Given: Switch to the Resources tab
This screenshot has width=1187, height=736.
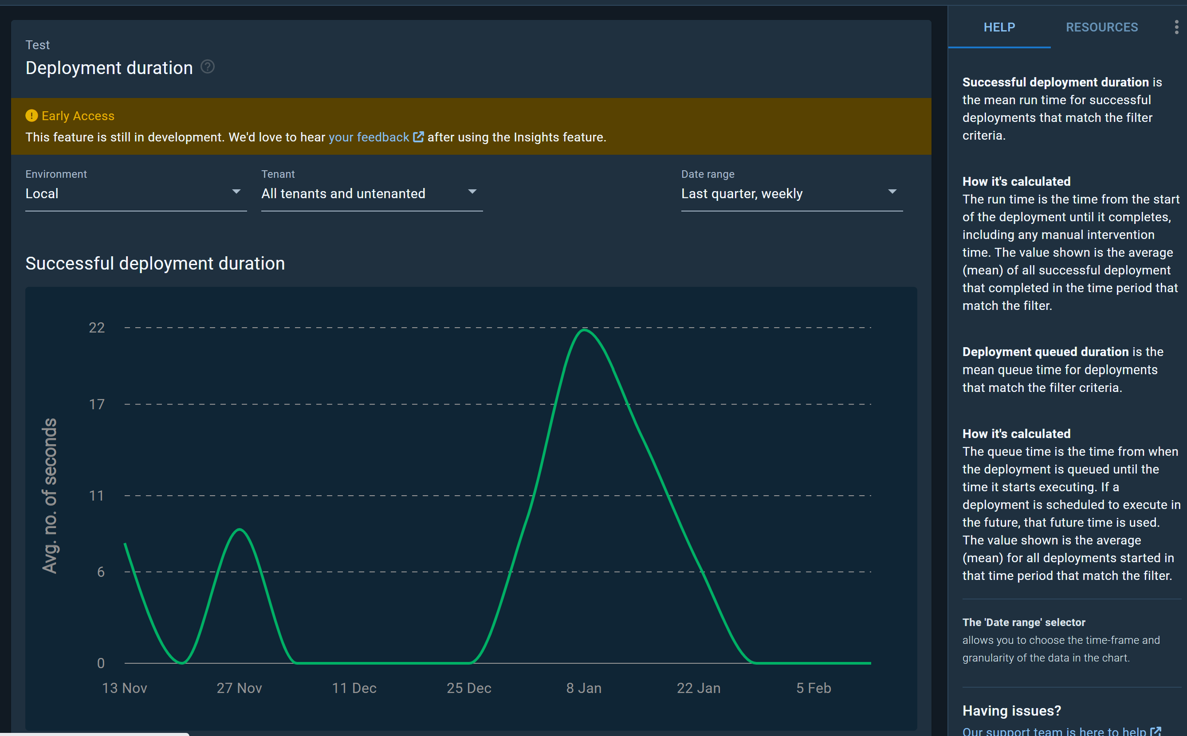Looking at the screenshot, I should (1102, 27).
